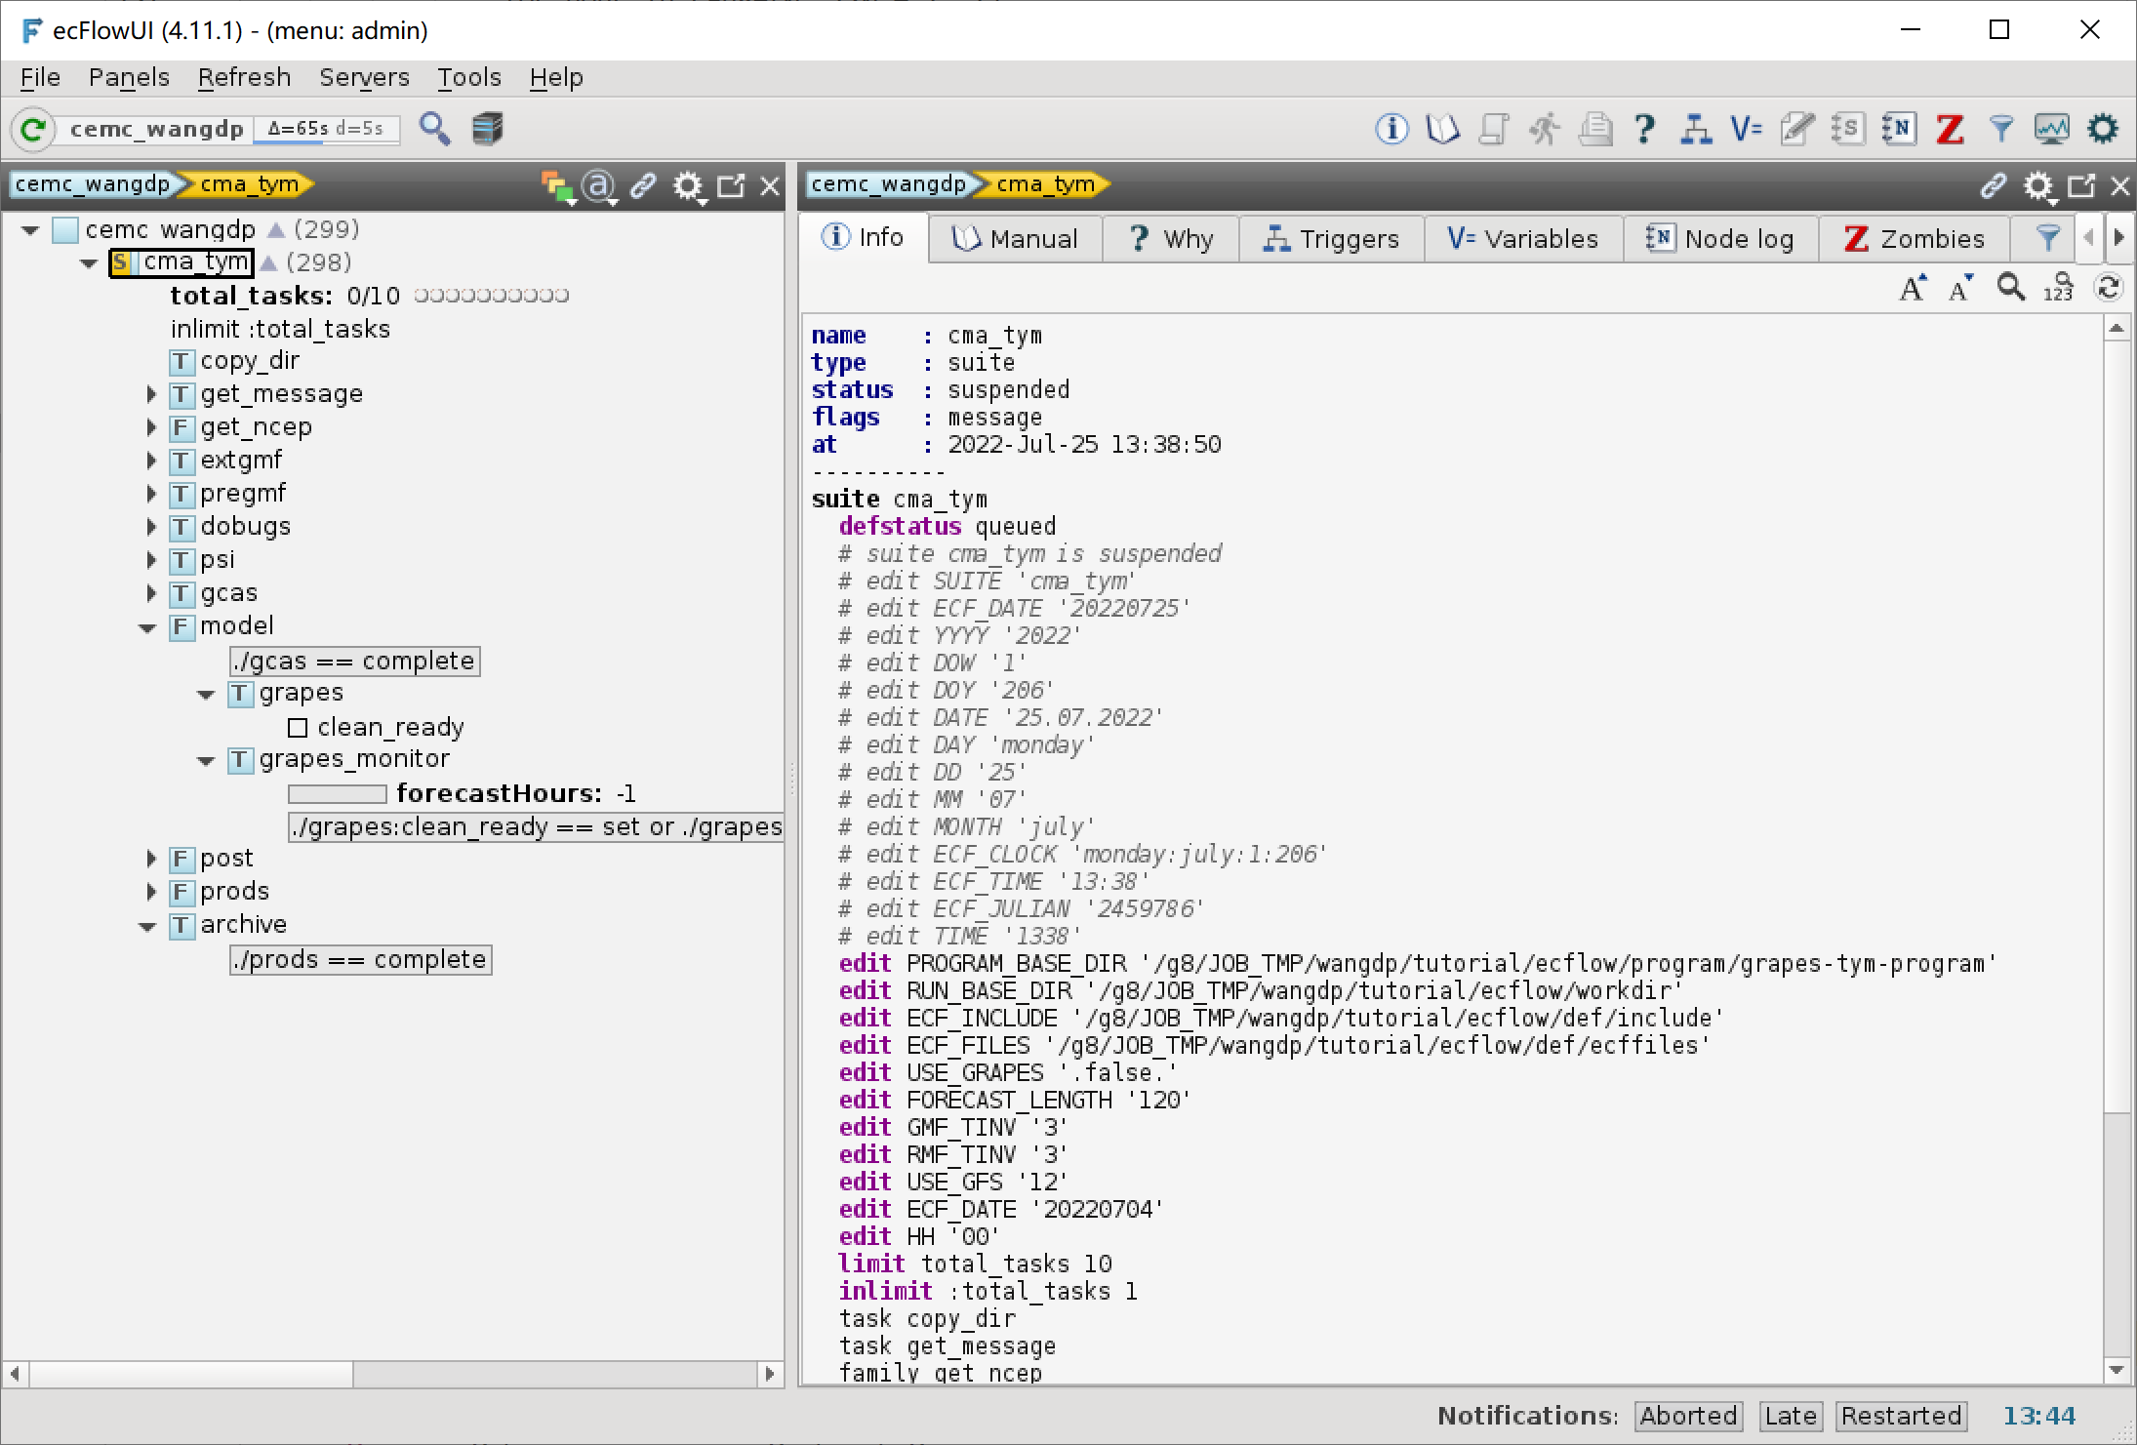
Task: Open the Job running-man toolbar icon
Action: coord(1544,128)
